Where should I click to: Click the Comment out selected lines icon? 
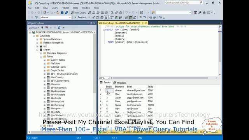(140, 17)
